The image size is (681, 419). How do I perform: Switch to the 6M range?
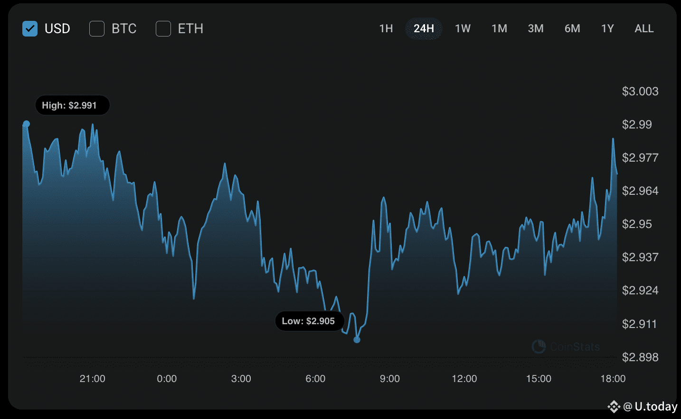point(572,29)
